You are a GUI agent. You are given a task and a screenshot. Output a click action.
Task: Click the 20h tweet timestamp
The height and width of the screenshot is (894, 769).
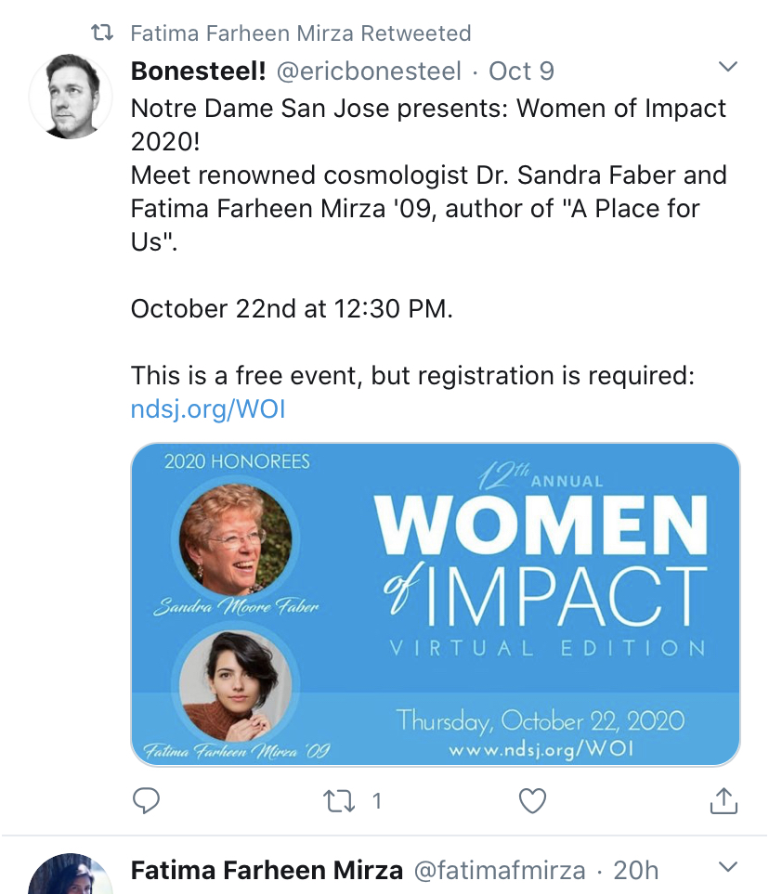[x=635, y=871]
